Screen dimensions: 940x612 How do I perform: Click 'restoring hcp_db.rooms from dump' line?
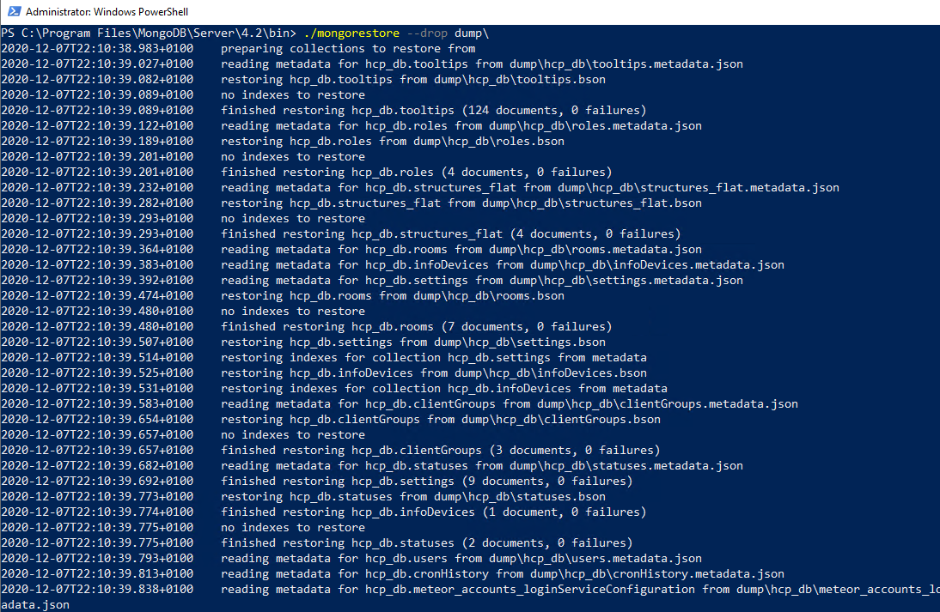point(393,296)
